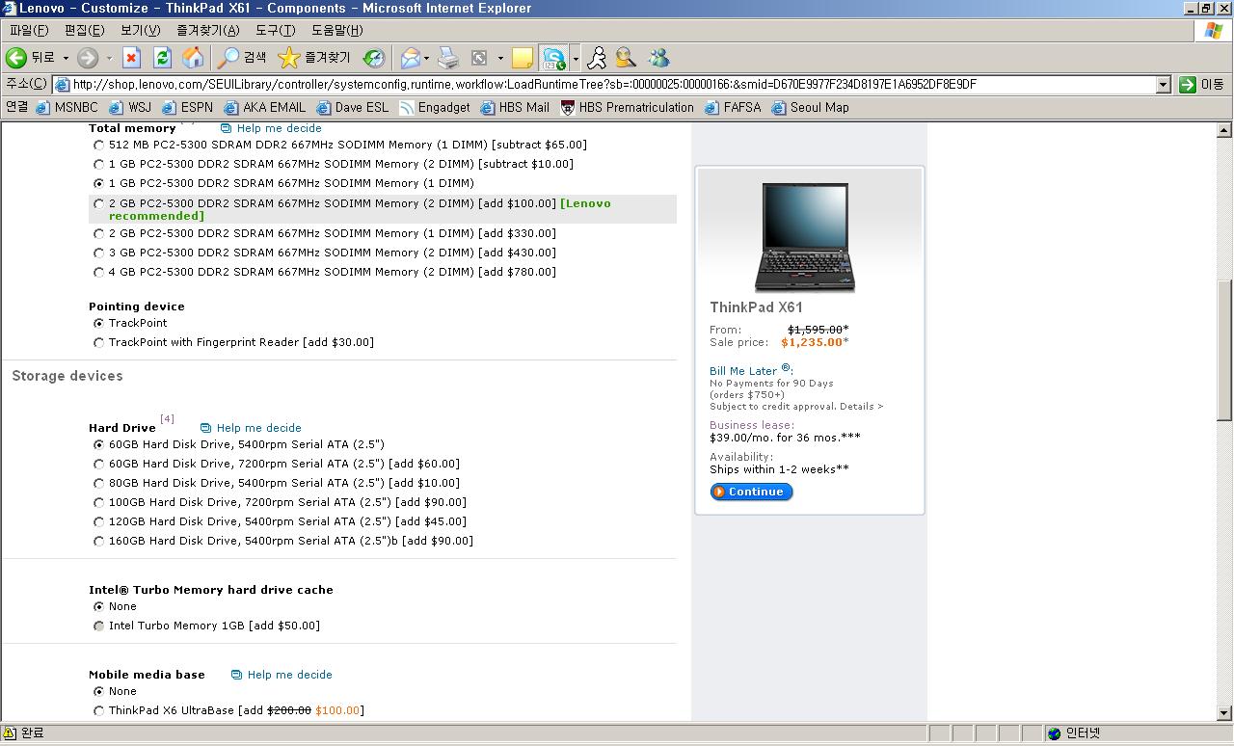Click the vertical scrollbar thumb
Viewport: 1234px width, 746px height.
[x=1224, y=349]
